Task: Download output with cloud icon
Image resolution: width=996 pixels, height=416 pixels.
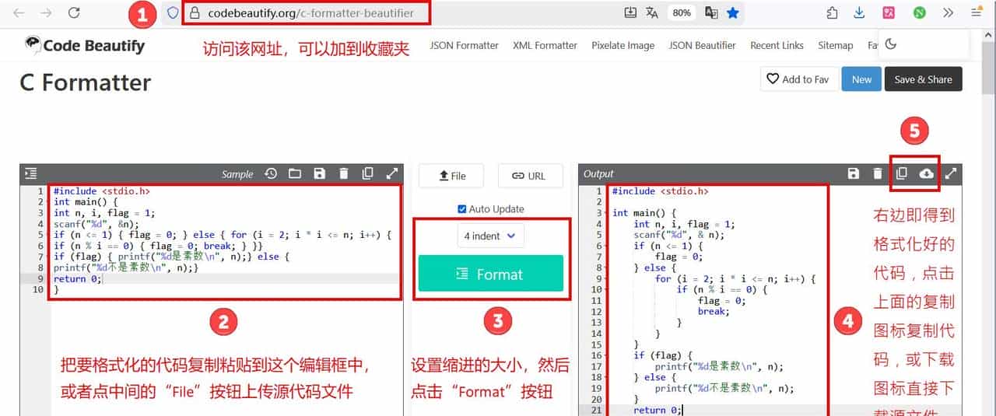Action: (x=926, y=174)
